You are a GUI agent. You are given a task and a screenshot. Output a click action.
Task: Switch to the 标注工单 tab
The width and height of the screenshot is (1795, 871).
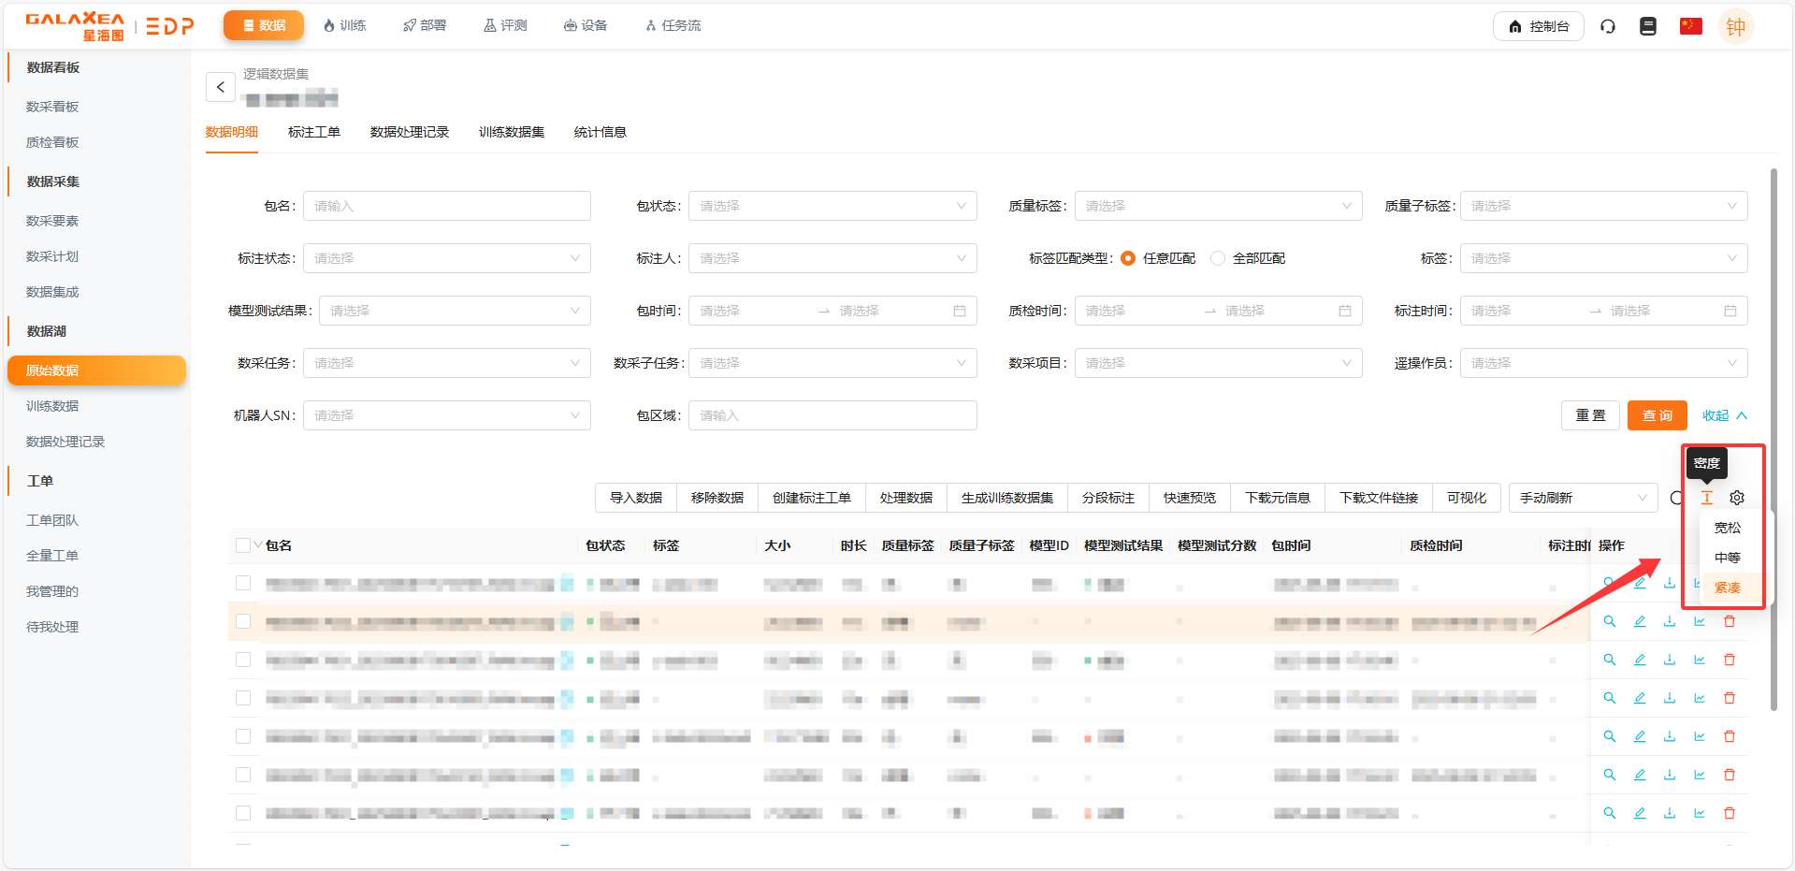(314, 132)
